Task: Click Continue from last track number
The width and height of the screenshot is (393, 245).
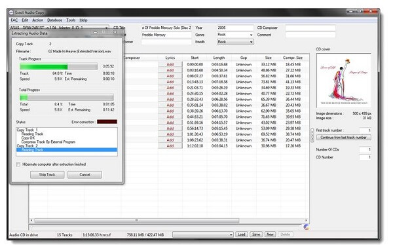Action: tap(344, 138)
